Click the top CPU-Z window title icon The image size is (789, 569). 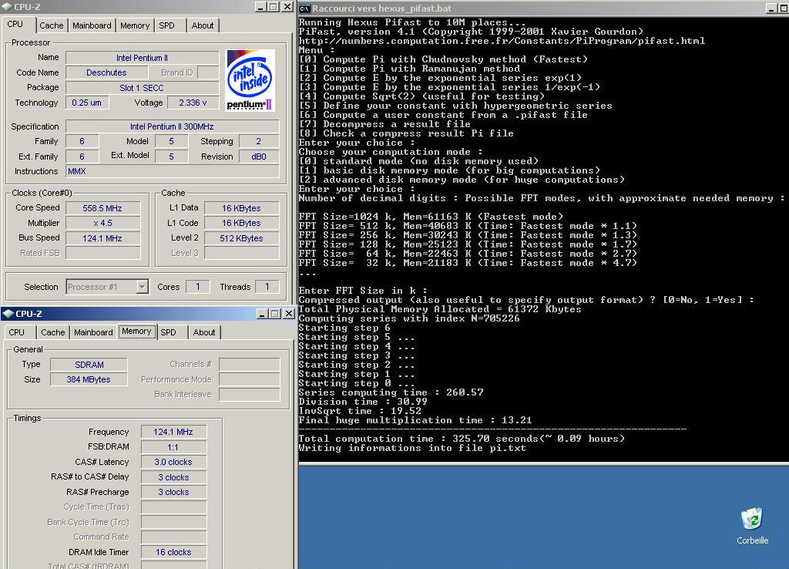pos(7,7)
